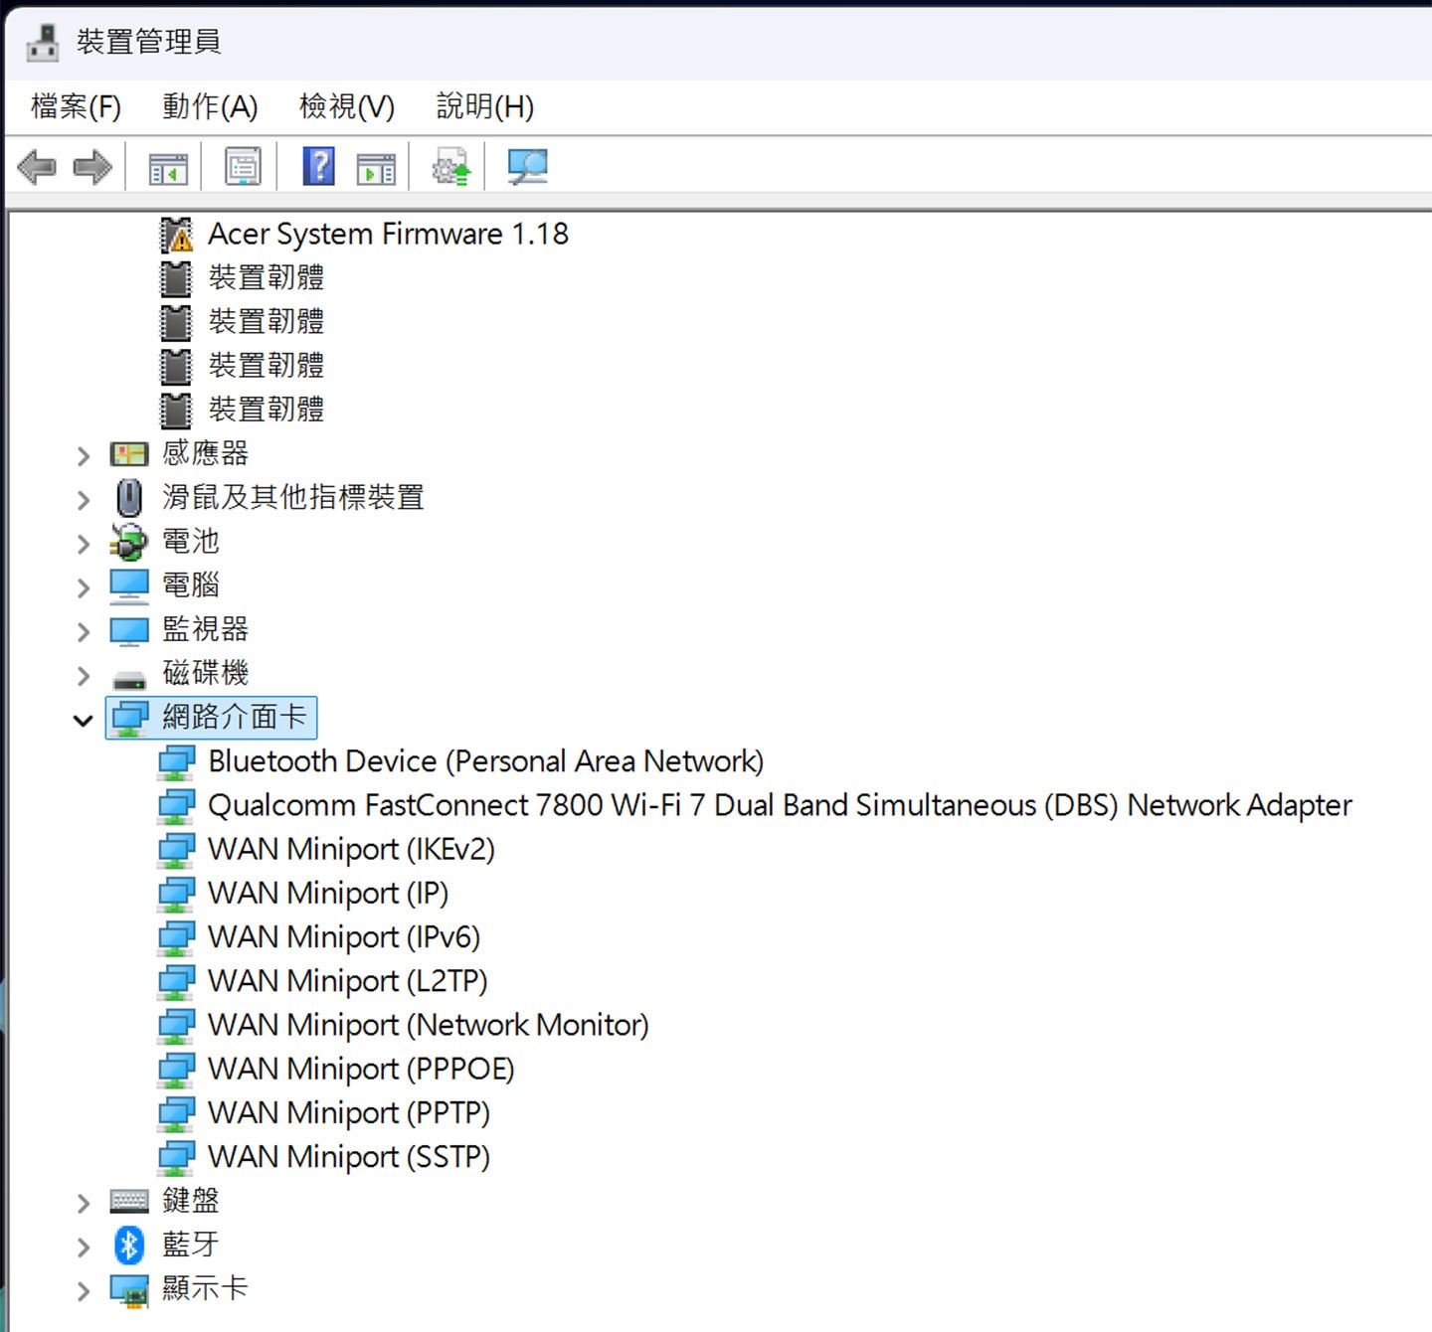Viewport: 1432px width, 1332px height.
Task: Select the 顯示卡 category label
Action: pyautogui.click(x=205, y=1289)
